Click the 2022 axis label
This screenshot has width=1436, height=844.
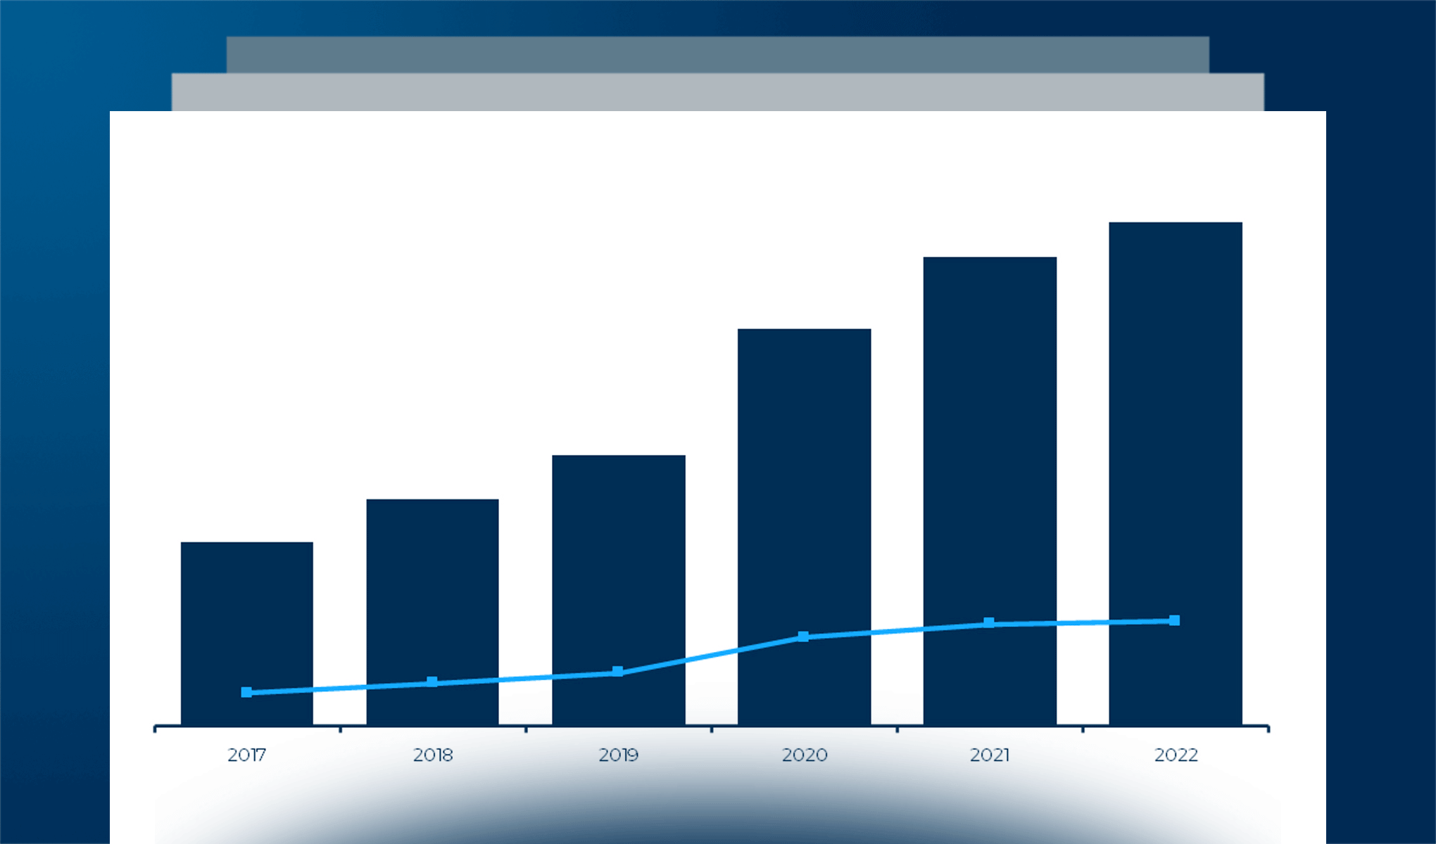point(1176,755)
